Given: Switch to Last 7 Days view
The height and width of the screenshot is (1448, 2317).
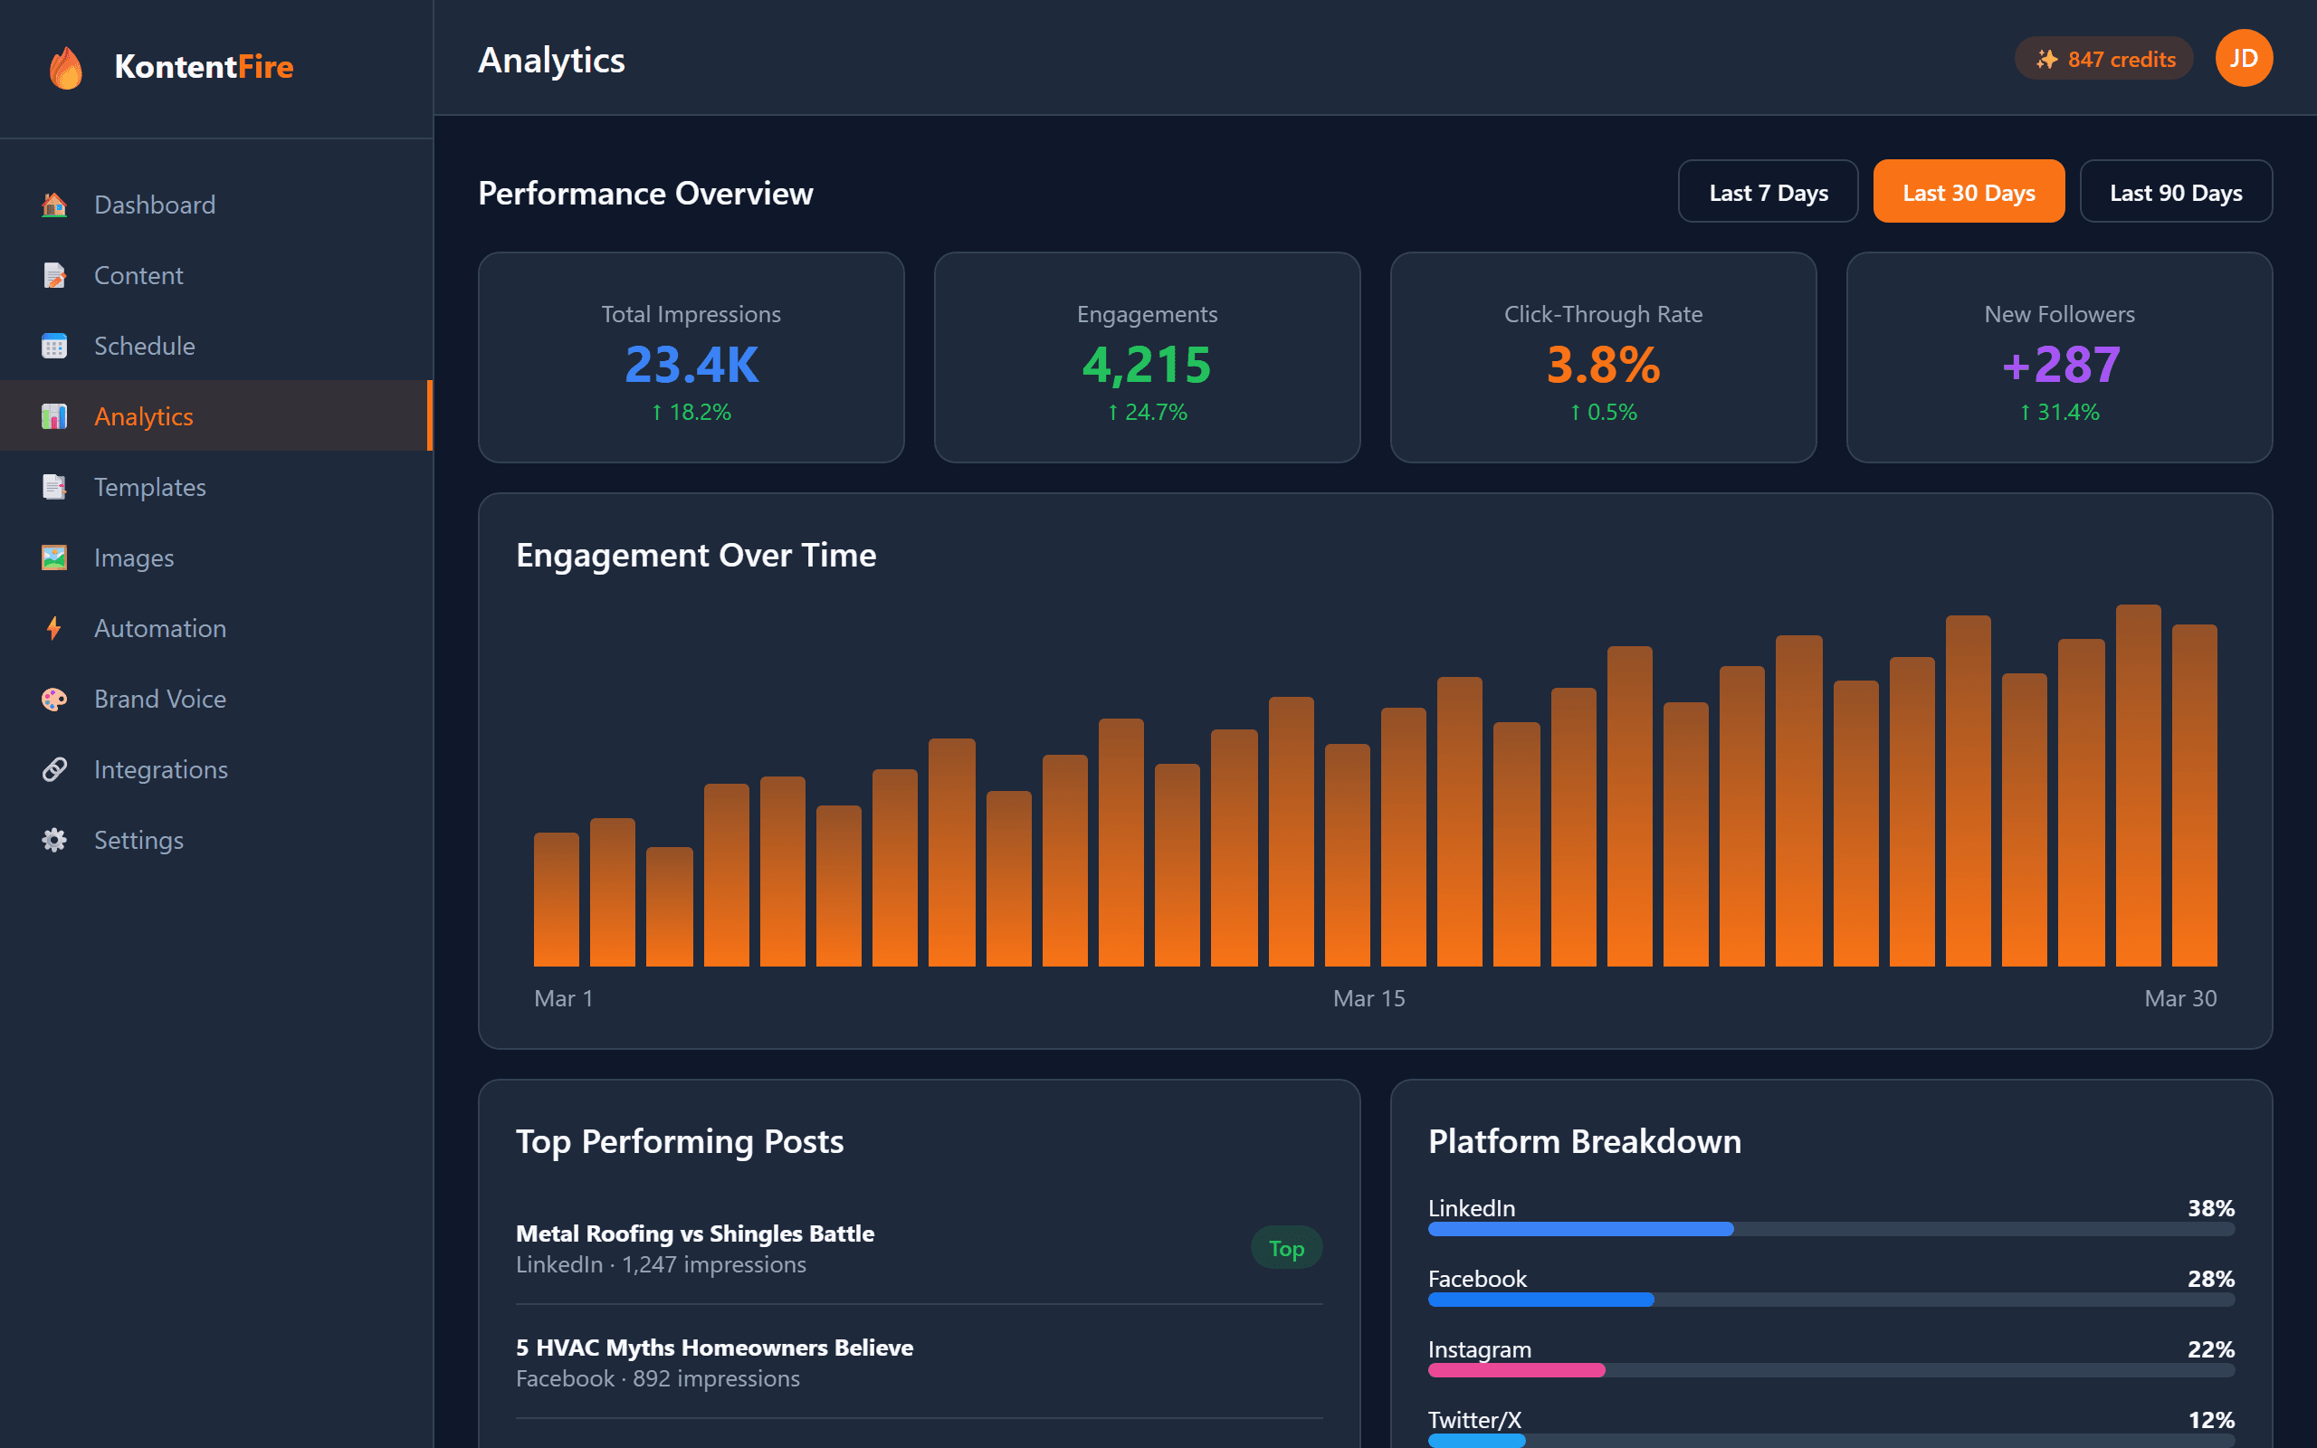Looking at the screenshot, I should click(x=1768, y=192).
